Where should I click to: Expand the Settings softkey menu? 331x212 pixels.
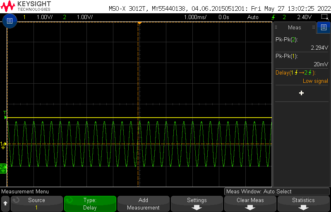click(197, 204)
